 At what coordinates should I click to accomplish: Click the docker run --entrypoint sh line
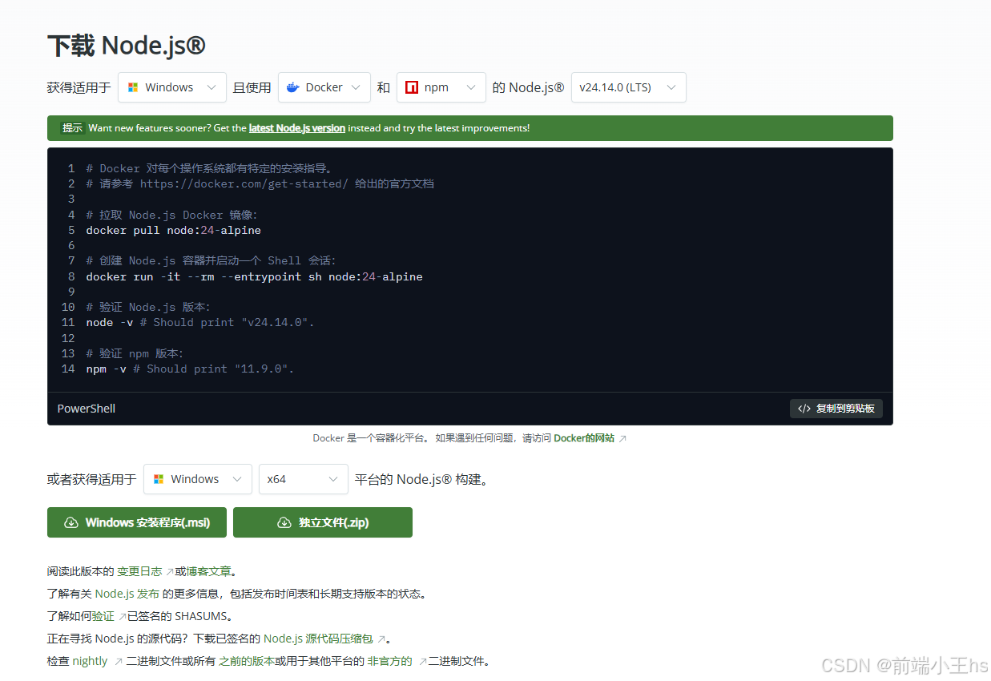[x=254, y=277]
